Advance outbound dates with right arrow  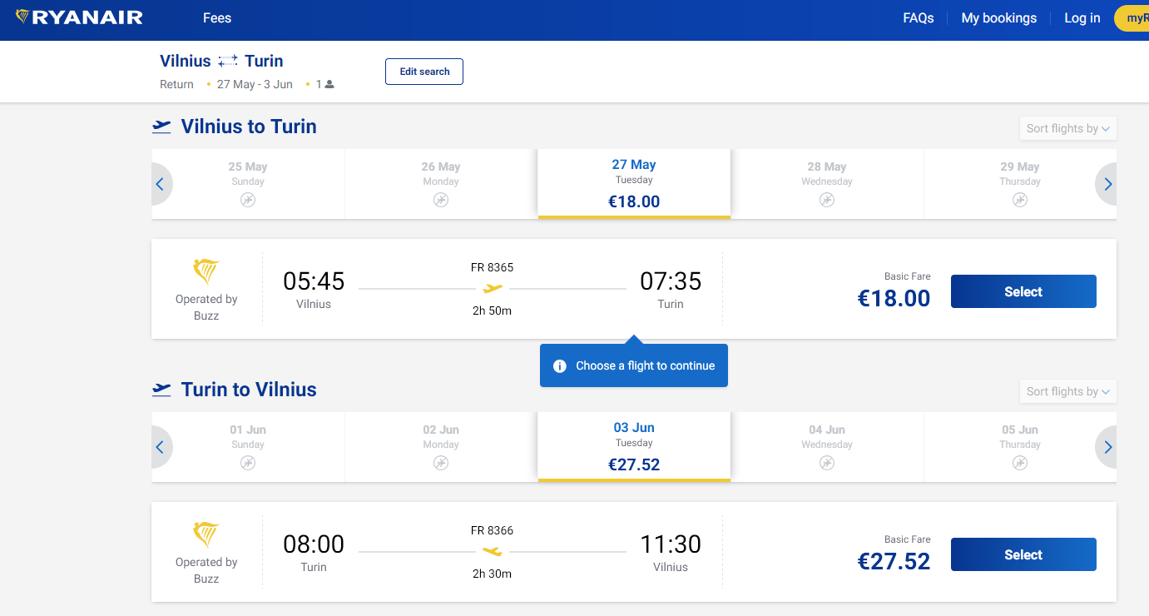[x=1107, y=184]
